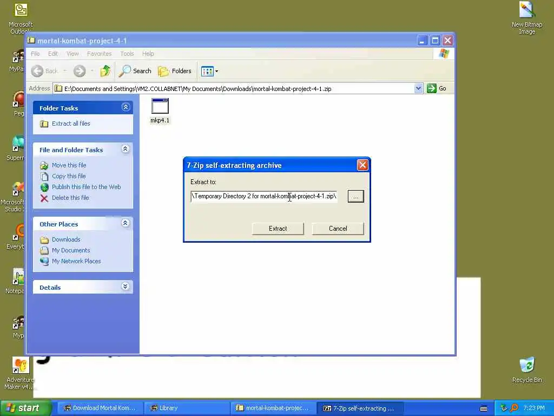Open the Edit menu
The width and height of the screenshot is (554, 416).
53,54
